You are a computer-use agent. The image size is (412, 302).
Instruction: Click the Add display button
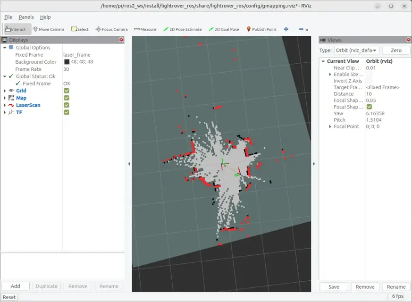[x=16, y=286]
